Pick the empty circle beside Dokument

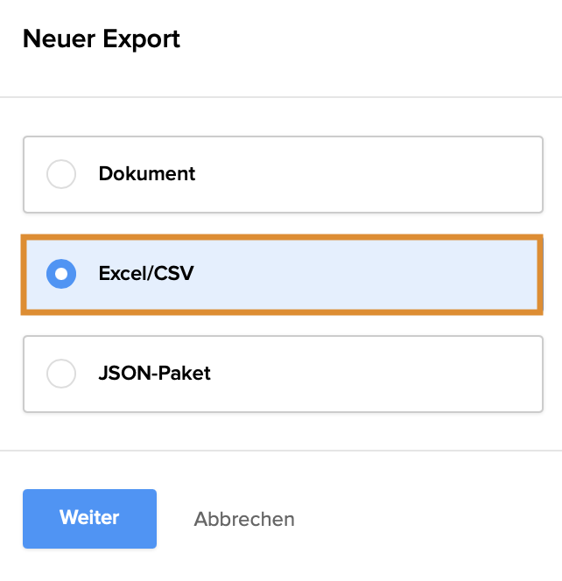(x=61, y=174)
